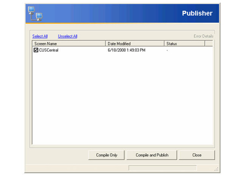Click the dash status cell for CUSCentral
The image size is (245, 175).
coord(167,50)
